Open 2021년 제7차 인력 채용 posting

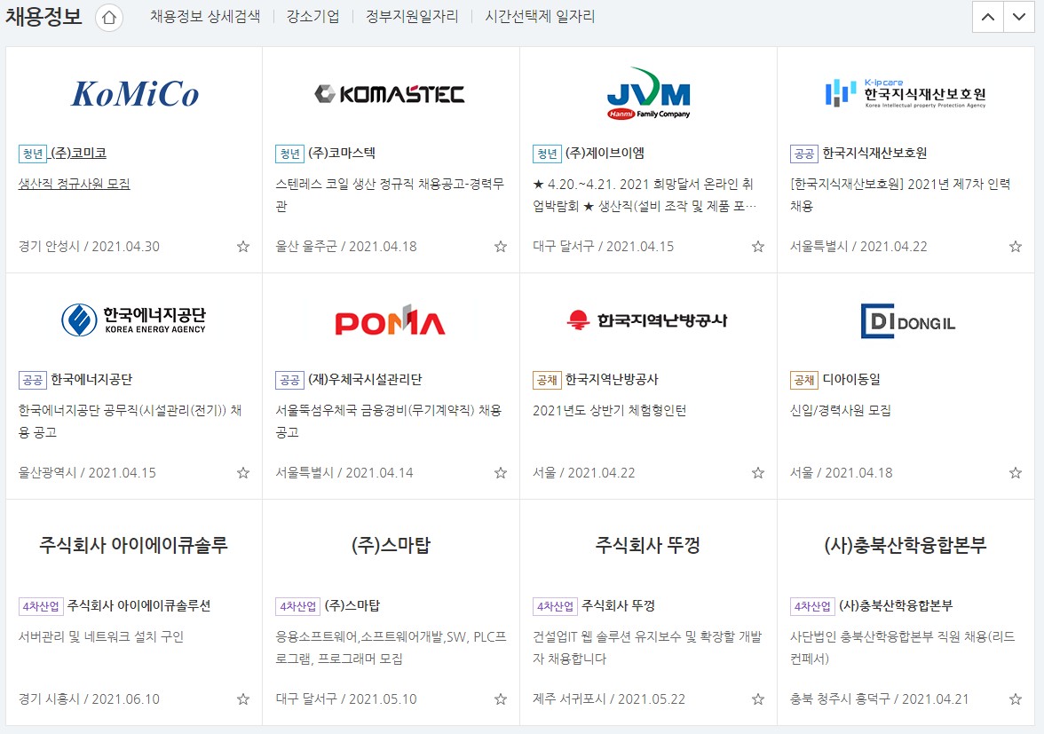point(900,194)
